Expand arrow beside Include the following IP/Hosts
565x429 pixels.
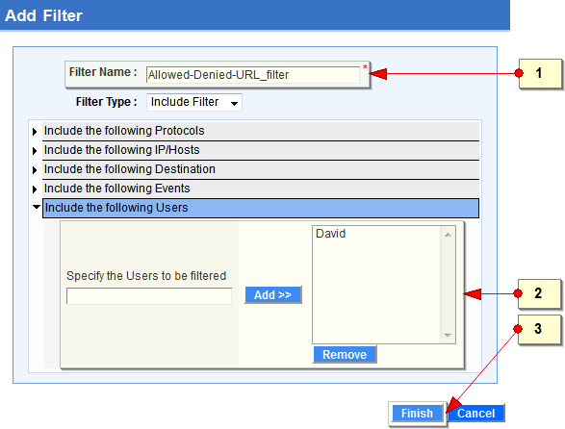(35, 151)
